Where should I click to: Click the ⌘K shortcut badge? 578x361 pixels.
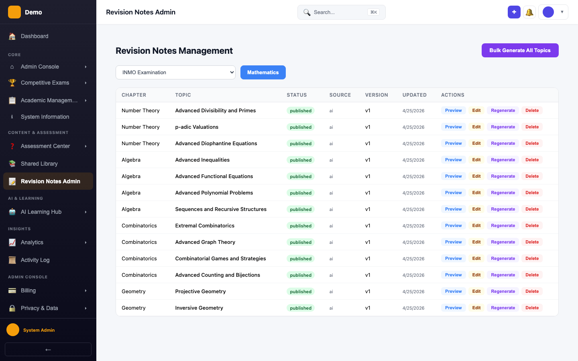click(x=373, y=12)
